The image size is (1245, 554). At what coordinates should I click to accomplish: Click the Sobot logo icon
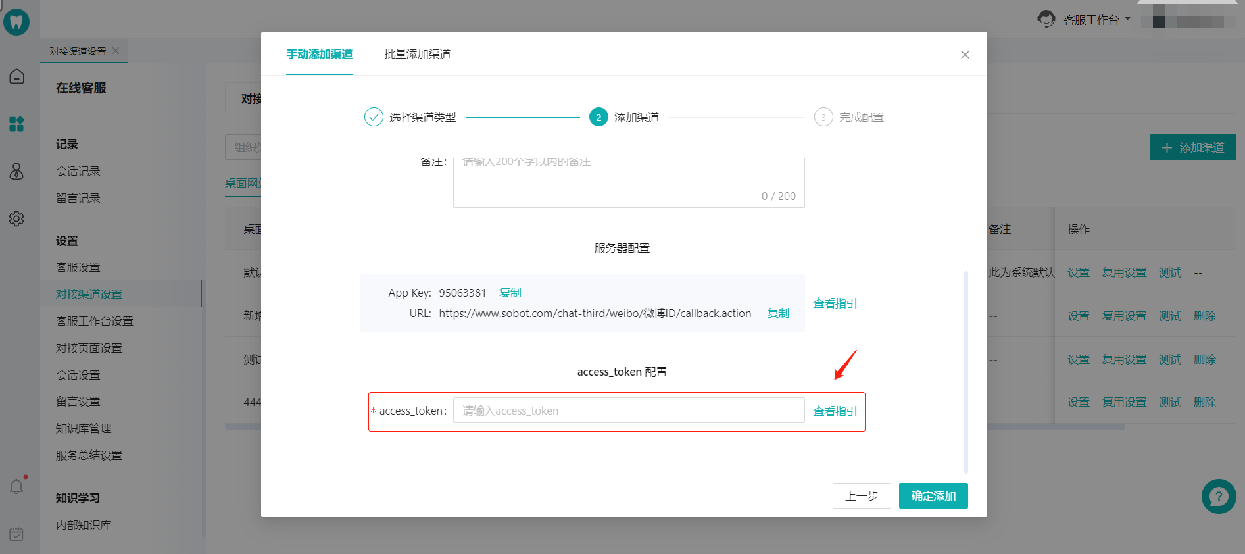point(16,22)
